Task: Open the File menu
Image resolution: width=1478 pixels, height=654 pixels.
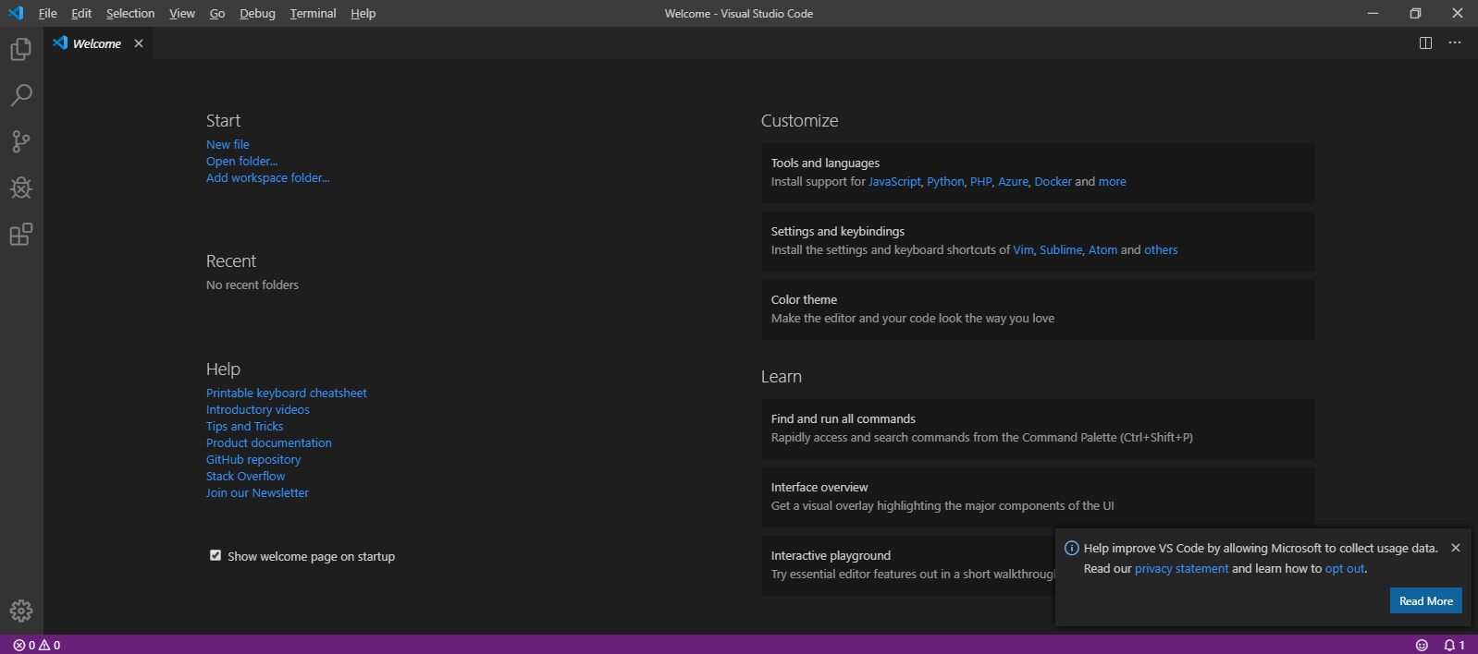Action: (x=48, y=13)
